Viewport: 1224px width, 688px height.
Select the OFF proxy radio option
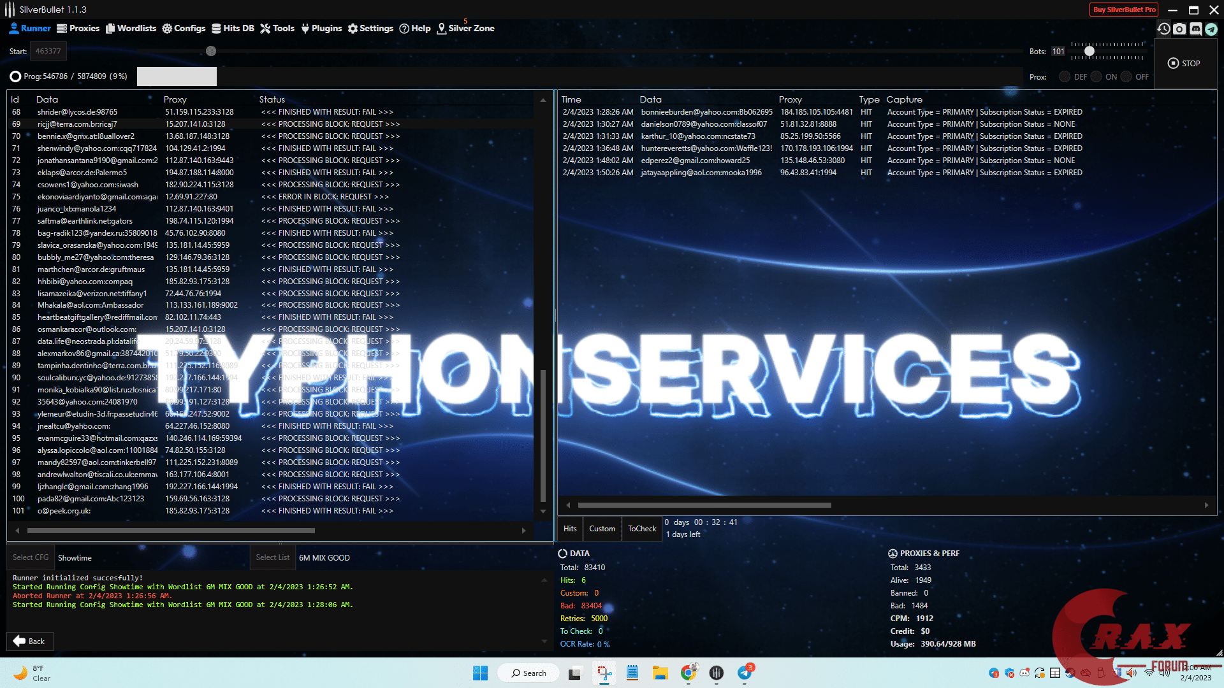(1126, 76)
